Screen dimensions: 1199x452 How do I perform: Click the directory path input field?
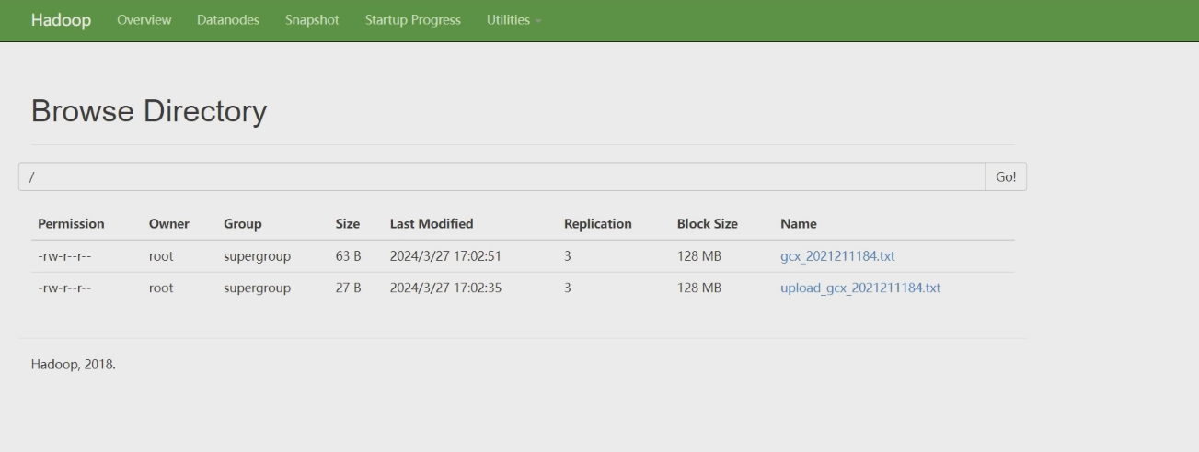point(502,176)
